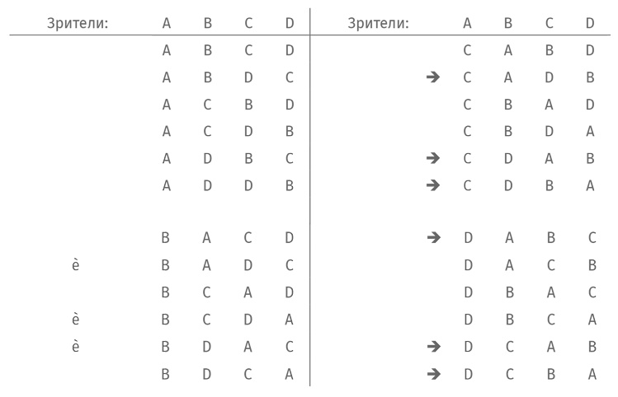Click the arrow beside row C A D B
The width and height of the screenshot is (618, 397).
click(432, 78)
